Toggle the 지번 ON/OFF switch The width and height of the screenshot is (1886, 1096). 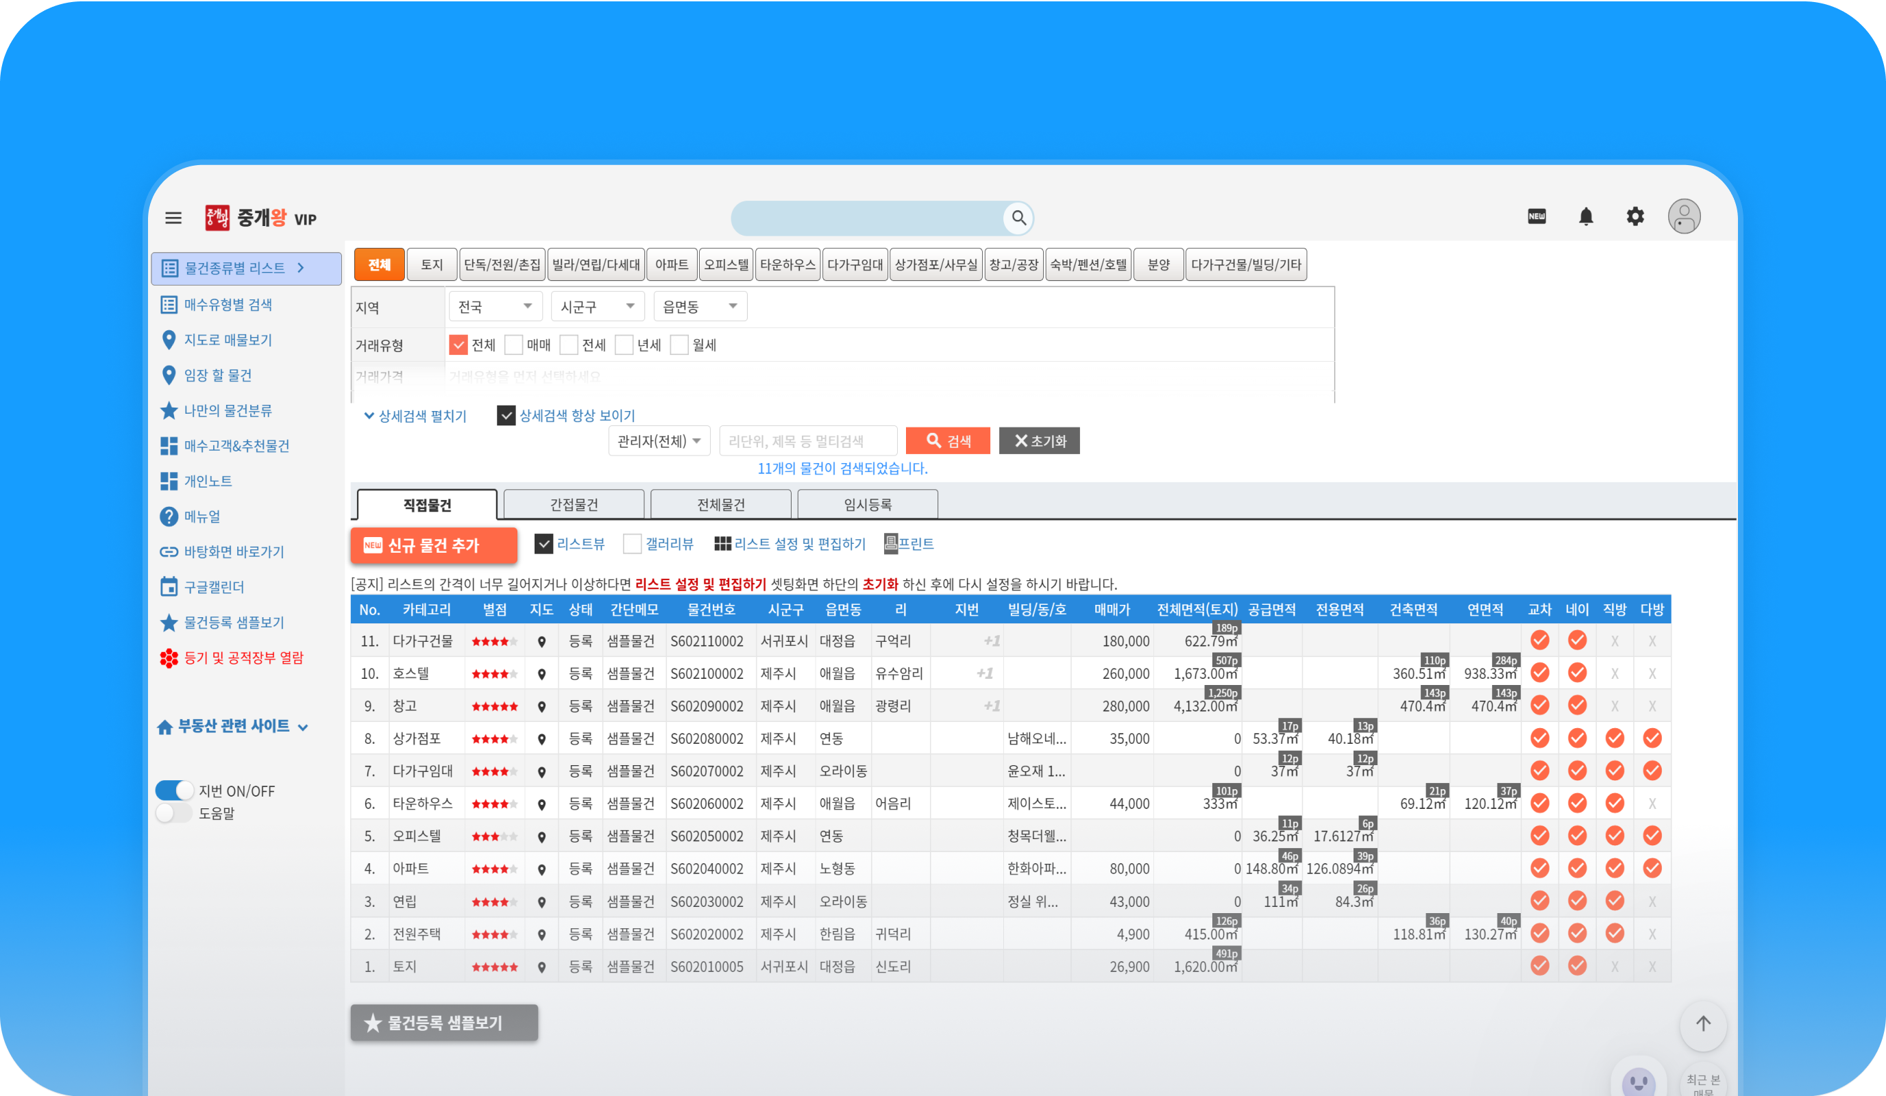pyautogui.click(x=174, y=790)
